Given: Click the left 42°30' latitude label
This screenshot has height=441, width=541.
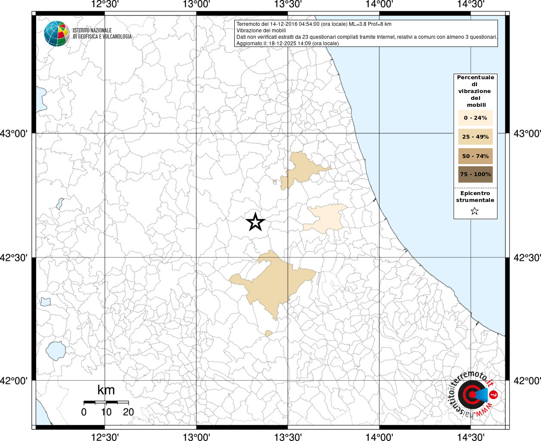Looking at the screenshot, I should [14, 258].
